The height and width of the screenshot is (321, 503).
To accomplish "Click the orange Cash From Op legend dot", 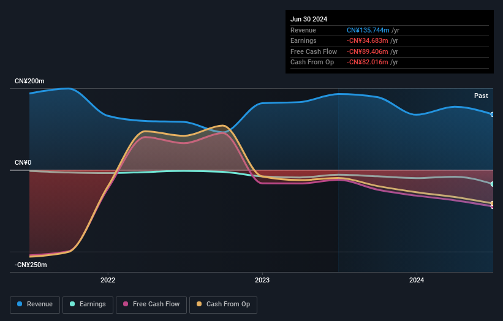I will [199, 304].
